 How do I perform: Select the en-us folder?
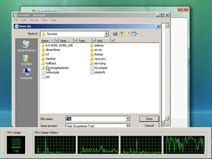tap(96, 50)
